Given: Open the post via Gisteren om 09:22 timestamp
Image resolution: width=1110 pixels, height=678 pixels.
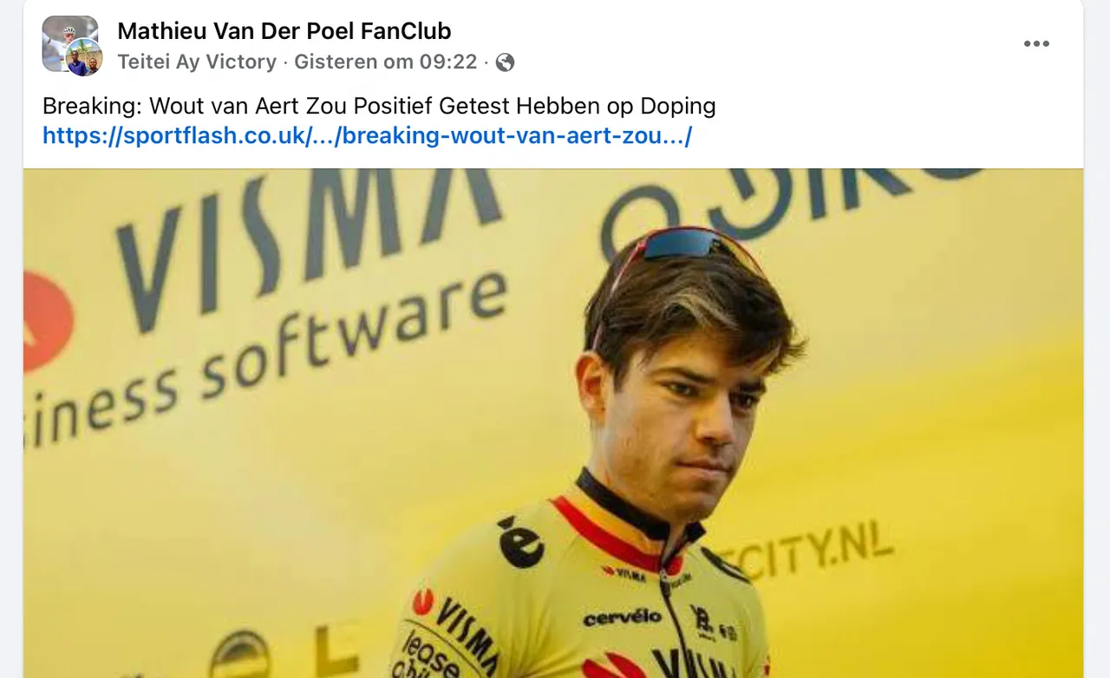Looking at the screenshot, I should (386, 62).
